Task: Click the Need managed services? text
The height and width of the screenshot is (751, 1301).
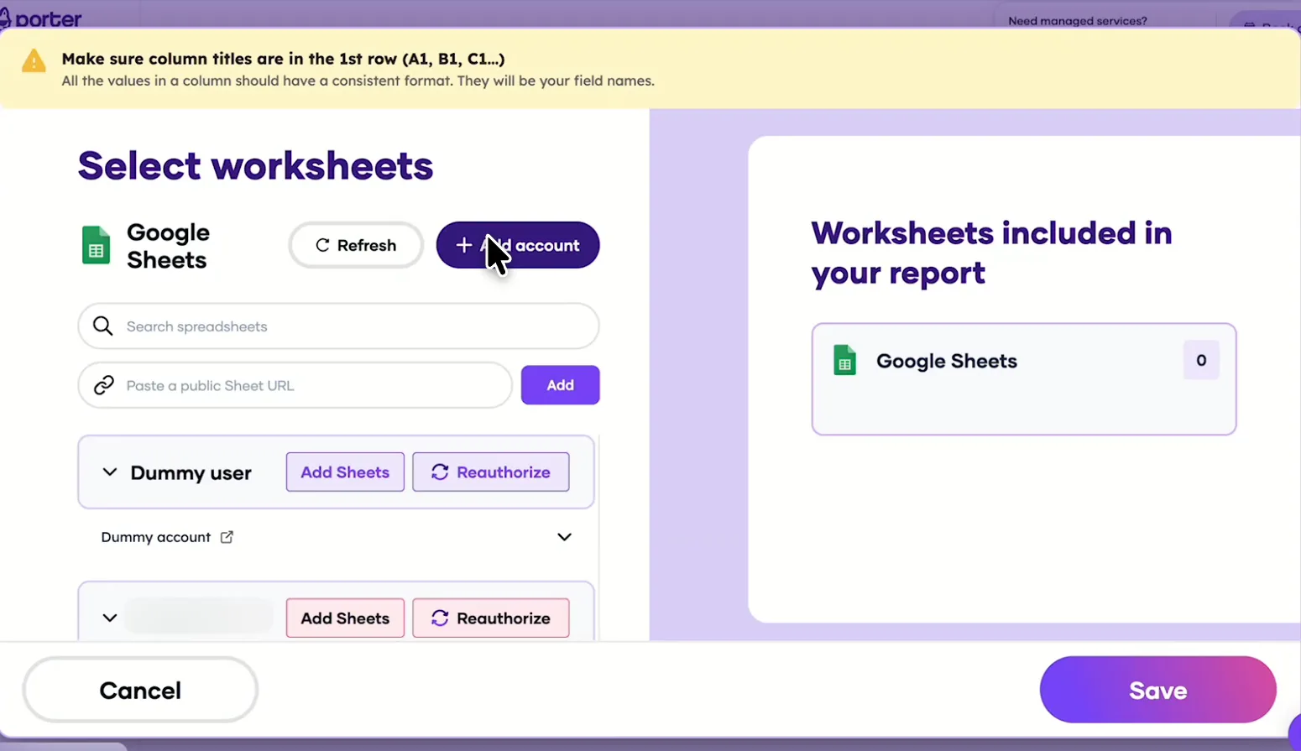Action: tap(1077, 21)
